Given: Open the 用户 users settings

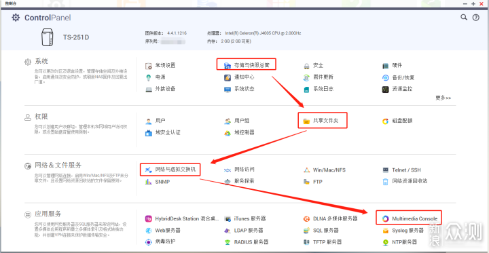Looking at the screenshot, I should pyautogui.click(x=156, y=121).
